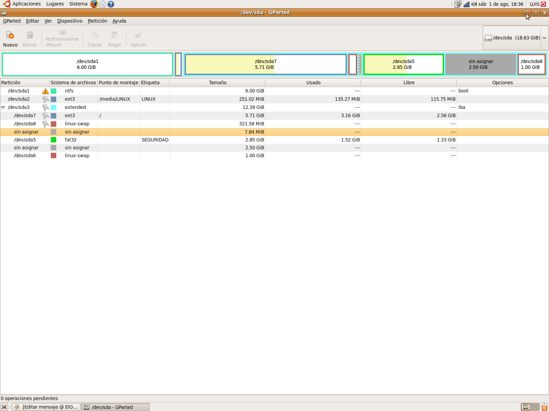This screenshot has width=549, height=411.
Task: Click the warning icon beside /dev/sda1
Action: point(45,91)
